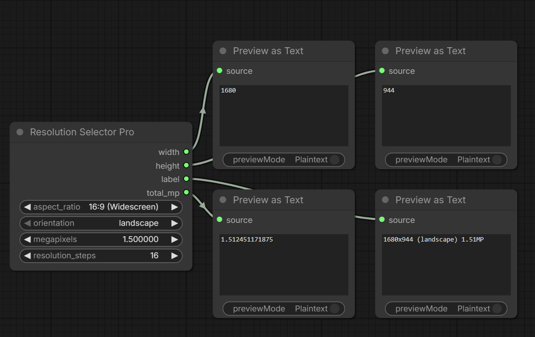Step orientation to next option
535x337 pixels.
coord(174,223)
